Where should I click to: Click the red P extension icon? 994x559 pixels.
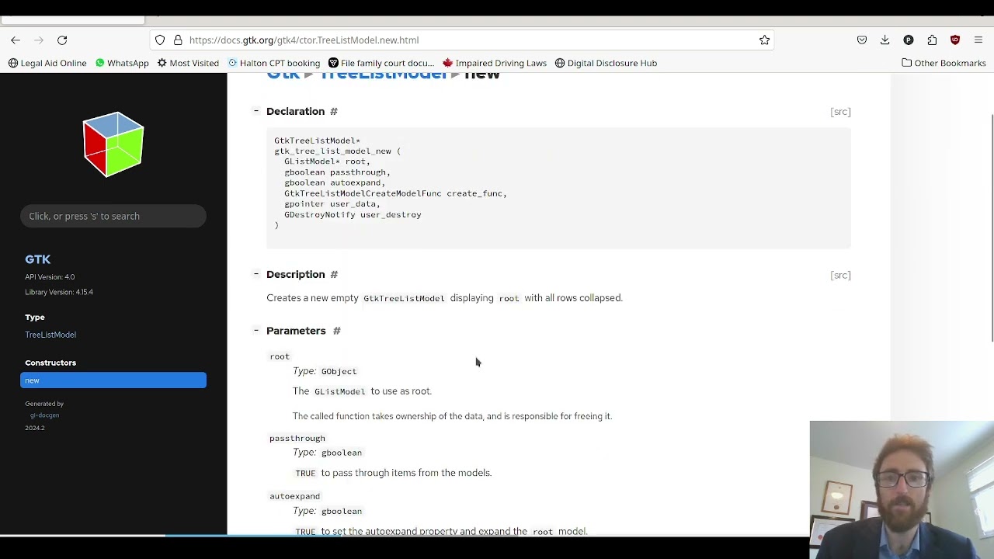tap(909, 40)
